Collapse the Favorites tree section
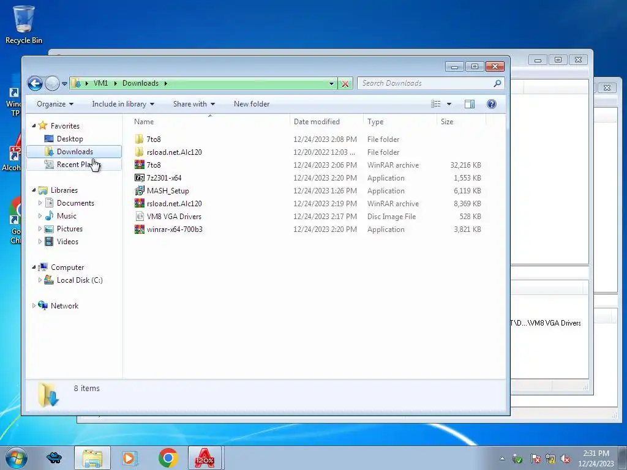Screen dimensions: 627x470 coord(34,126)
